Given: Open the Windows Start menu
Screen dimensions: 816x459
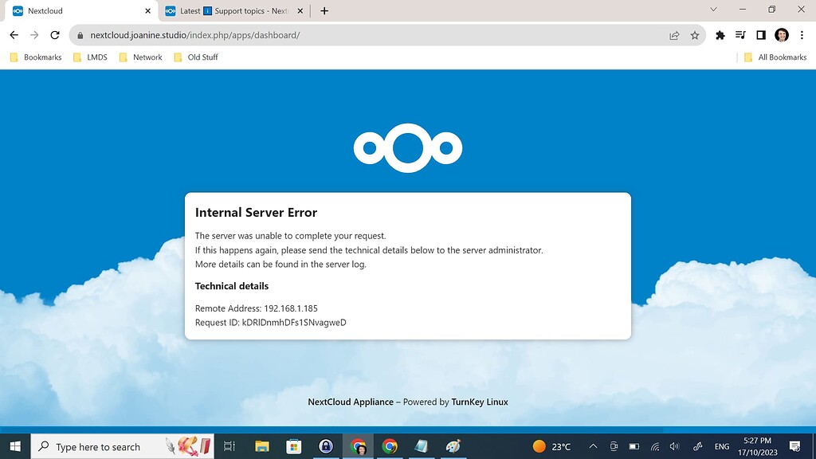Looking at the screenshot, I should point(15,446).
